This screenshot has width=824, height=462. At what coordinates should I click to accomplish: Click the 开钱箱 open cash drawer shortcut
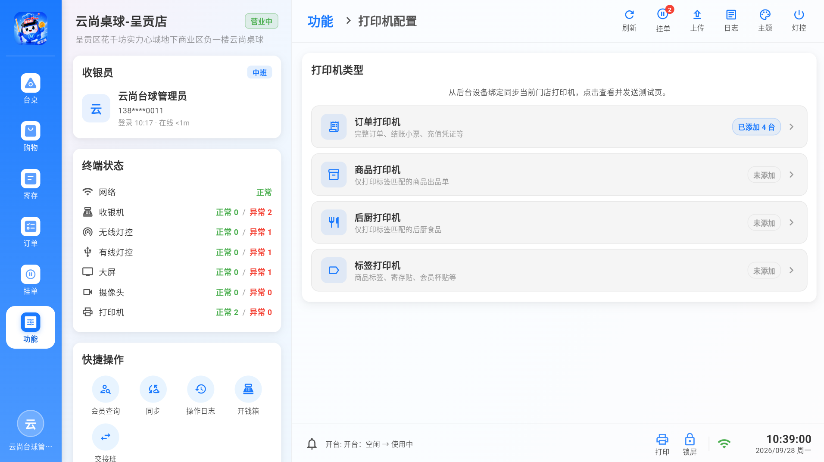coord(248,396)
